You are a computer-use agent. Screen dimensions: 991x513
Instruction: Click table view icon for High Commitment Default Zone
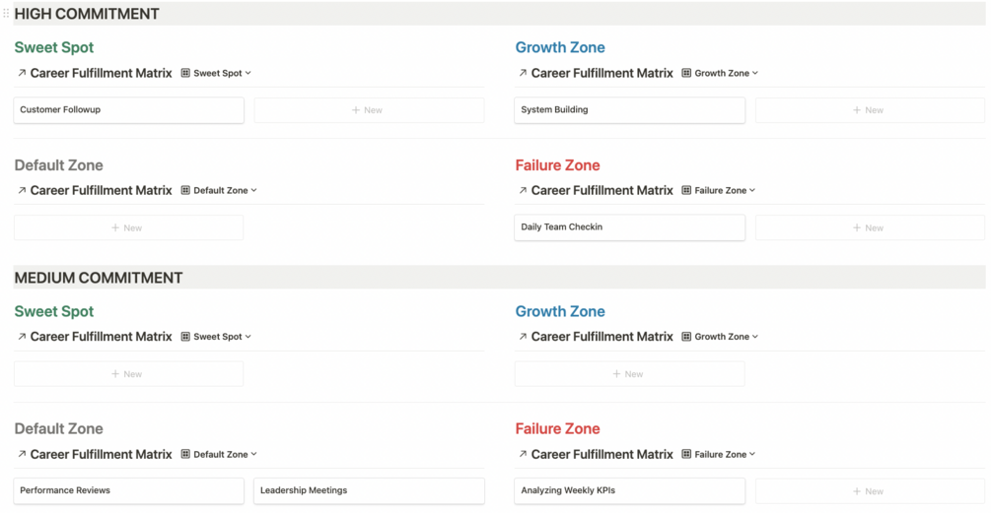pos(185,190)
